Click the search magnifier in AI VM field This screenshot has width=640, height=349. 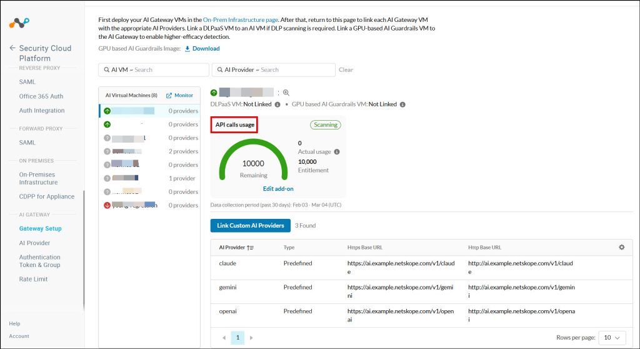[x=106, y=70]
